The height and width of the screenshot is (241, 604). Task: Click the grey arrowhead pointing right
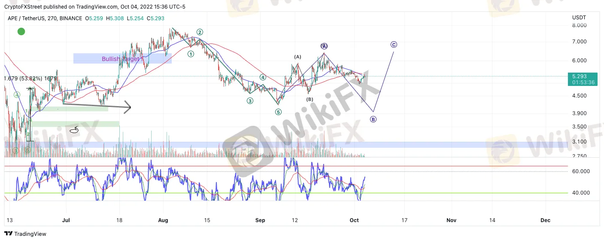click(x=127, y=107)
